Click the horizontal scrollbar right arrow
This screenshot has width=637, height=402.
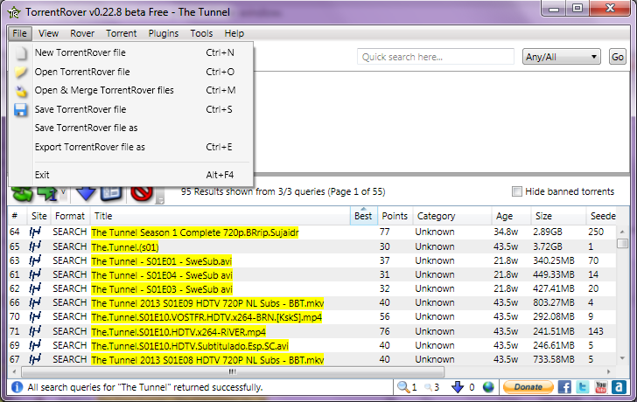point(609,371)
